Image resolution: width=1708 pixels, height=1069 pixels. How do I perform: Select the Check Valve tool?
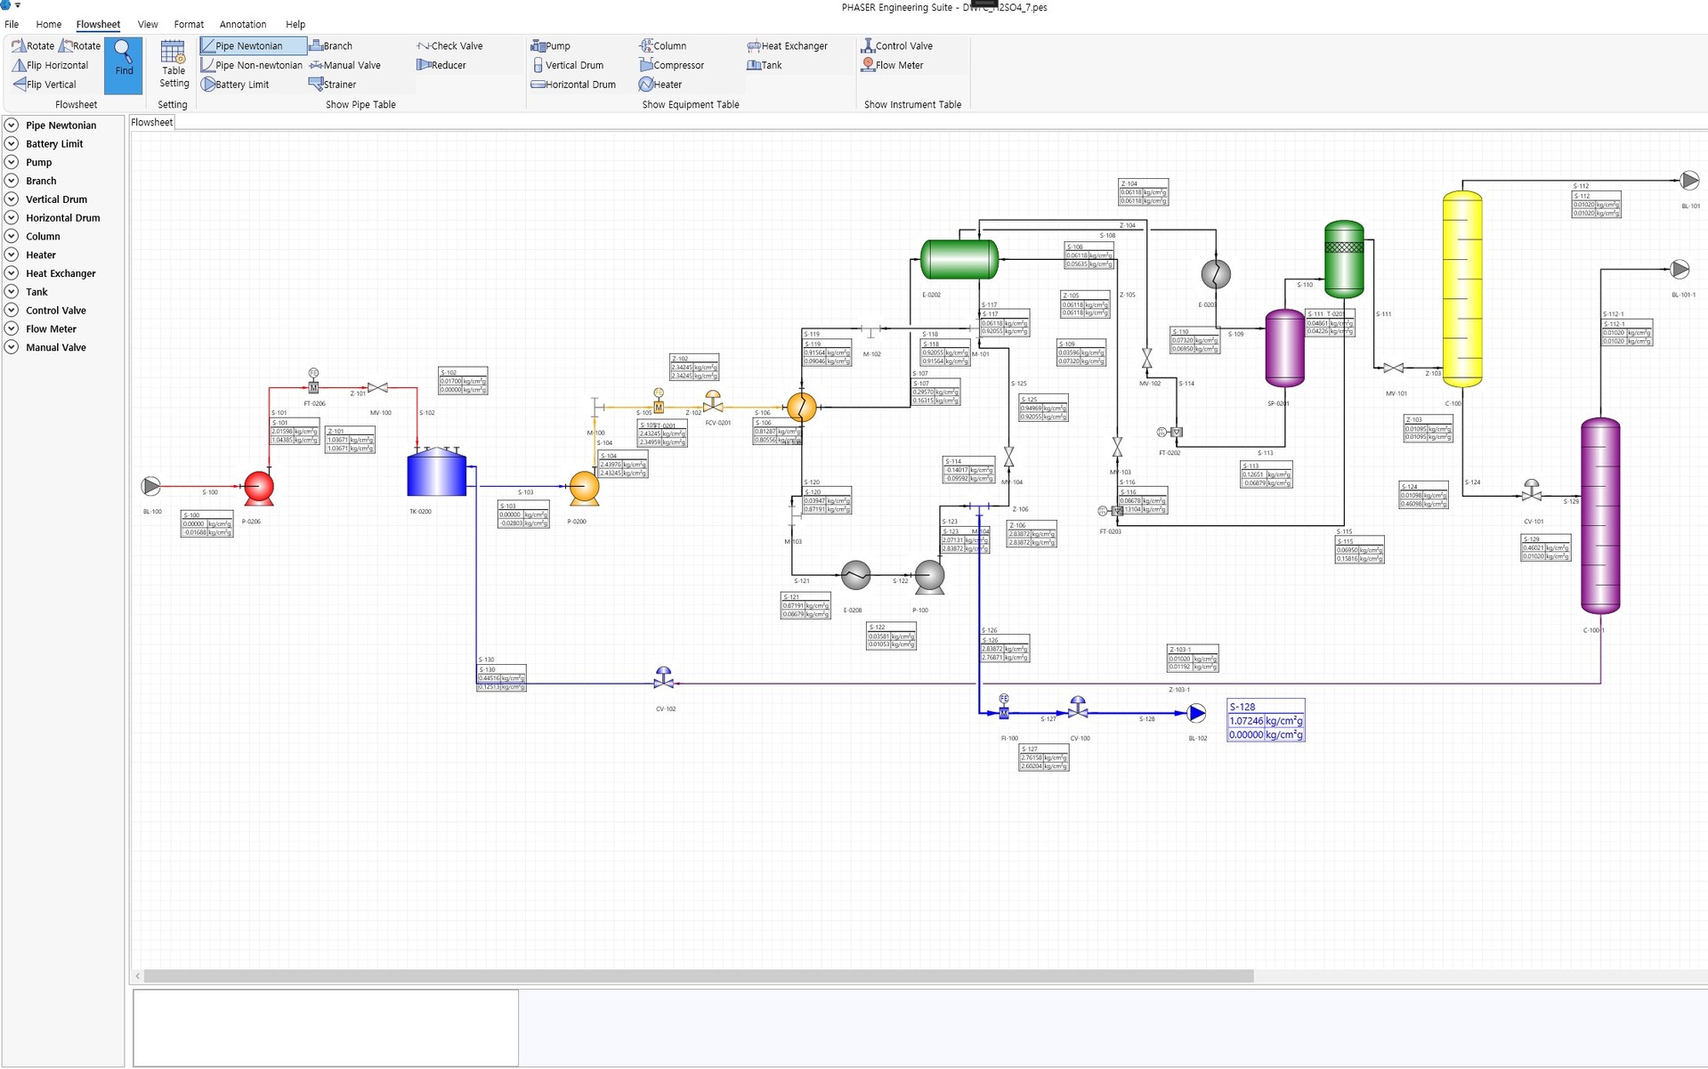(x=449, y=45)
